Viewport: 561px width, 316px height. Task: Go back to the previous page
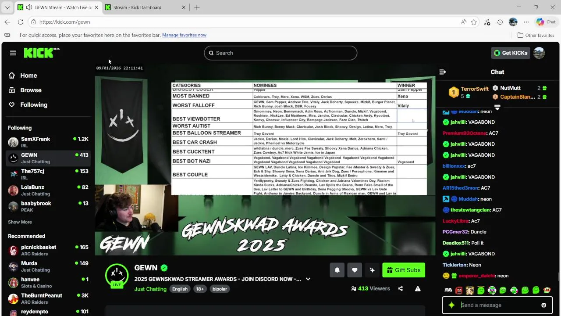(7, 22)
